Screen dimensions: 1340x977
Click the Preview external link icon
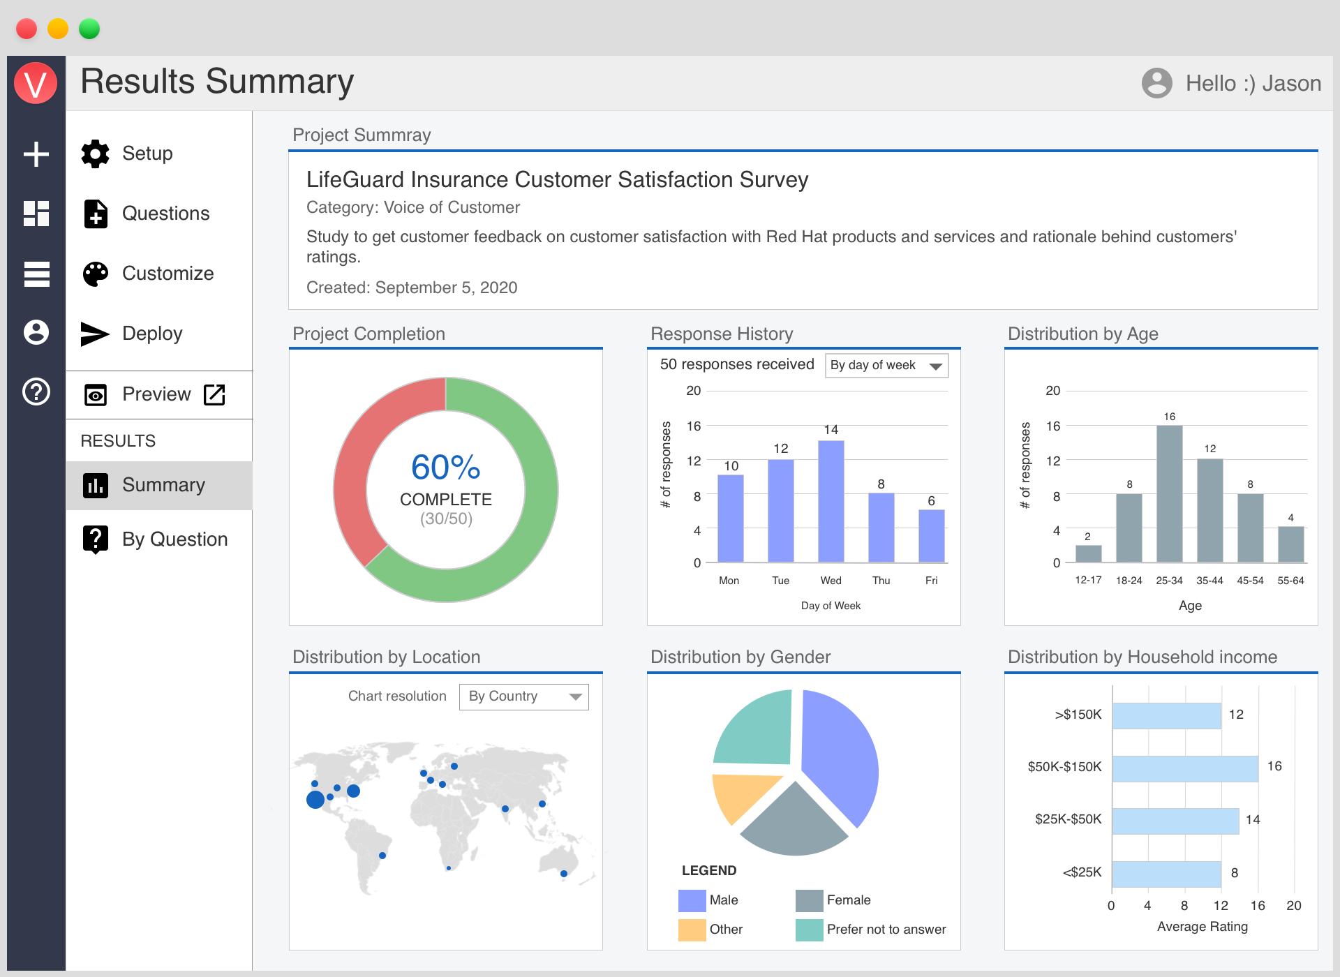pos(214,394)
